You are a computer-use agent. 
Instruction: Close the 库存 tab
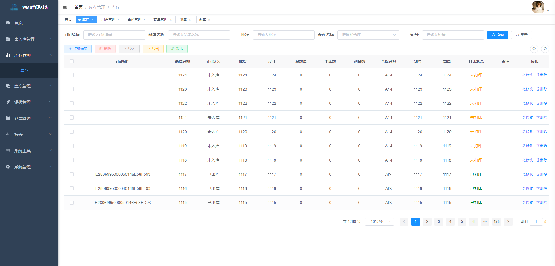pyautogui.click(x=92, y=20)
